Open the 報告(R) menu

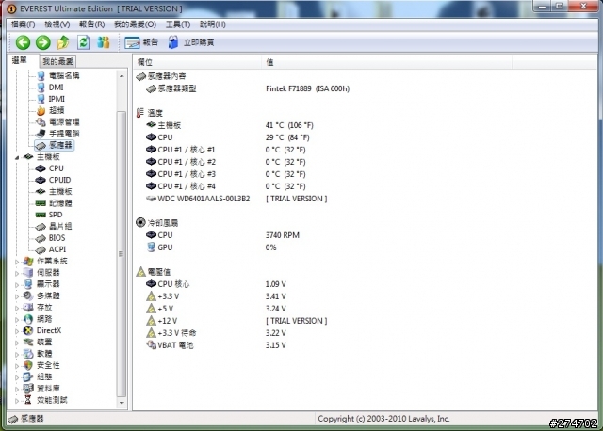(92, 24)
